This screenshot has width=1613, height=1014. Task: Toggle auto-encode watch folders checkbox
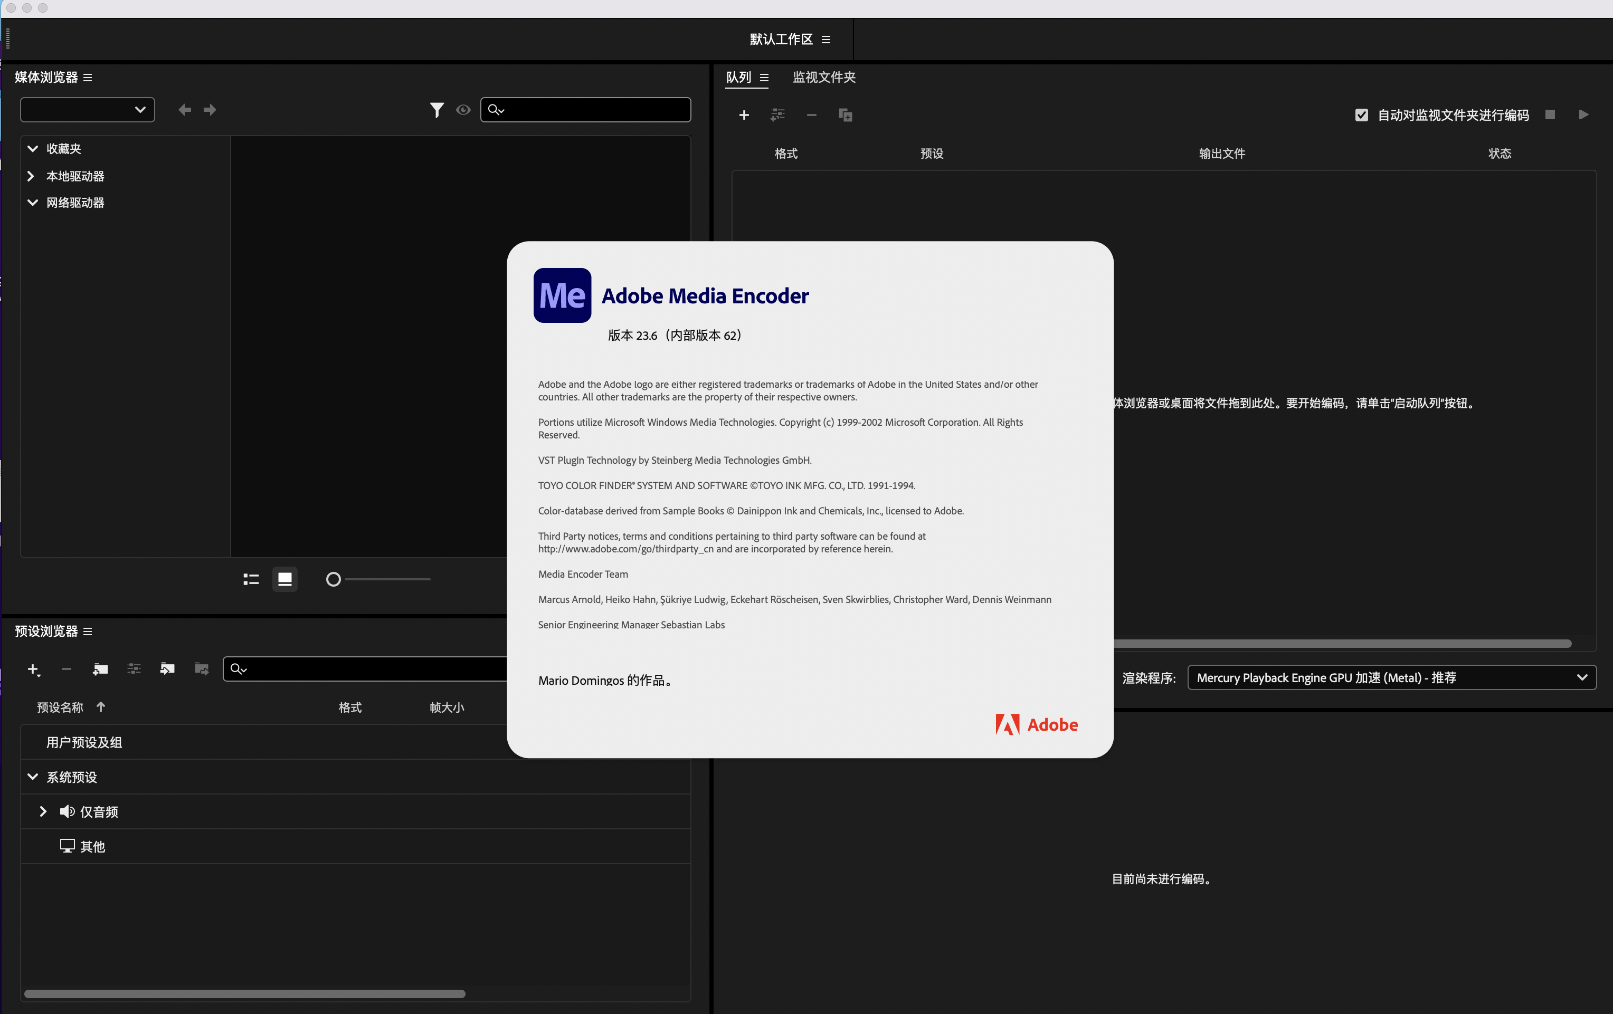[1361, 115]
